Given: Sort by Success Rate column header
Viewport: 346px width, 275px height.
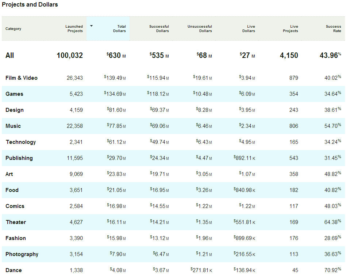Looking at the screenshot, I should (334, 29).
